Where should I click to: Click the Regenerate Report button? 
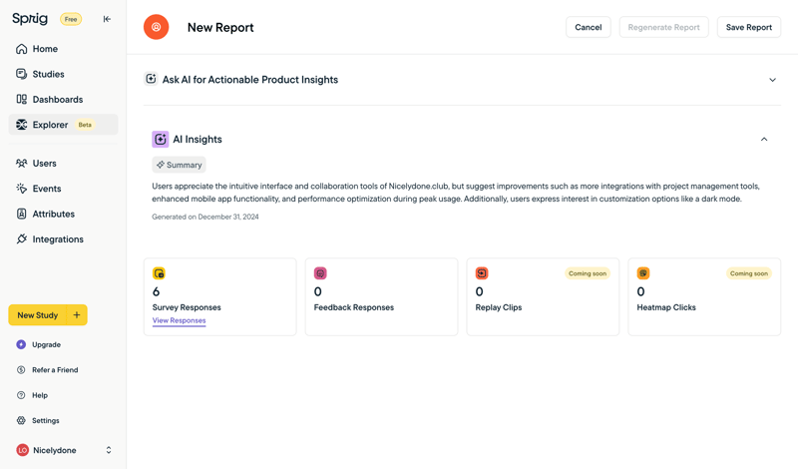click(x=663, y=27)
